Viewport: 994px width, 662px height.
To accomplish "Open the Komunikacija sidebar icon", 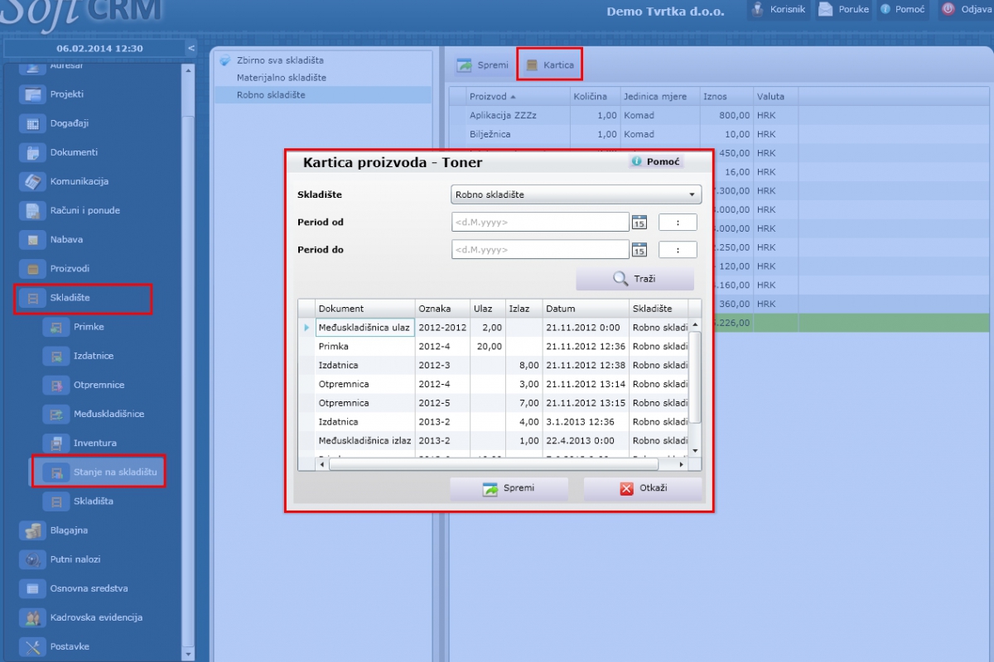I will pyautogui.click(x=33, y=181).
